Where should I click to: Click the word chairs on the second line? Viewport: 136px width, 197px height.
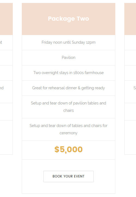(x=69, y=110)
